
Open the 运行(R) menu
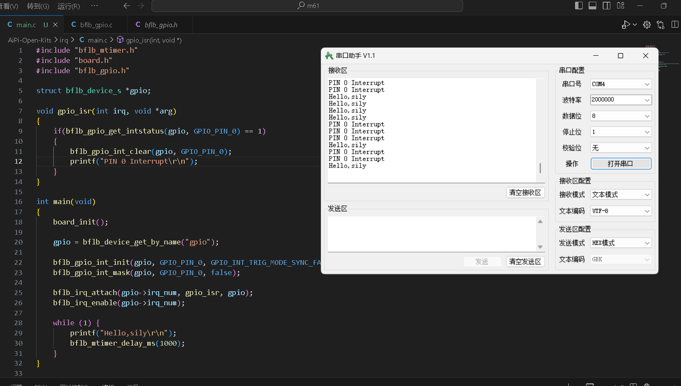click(x=69, y=6)
